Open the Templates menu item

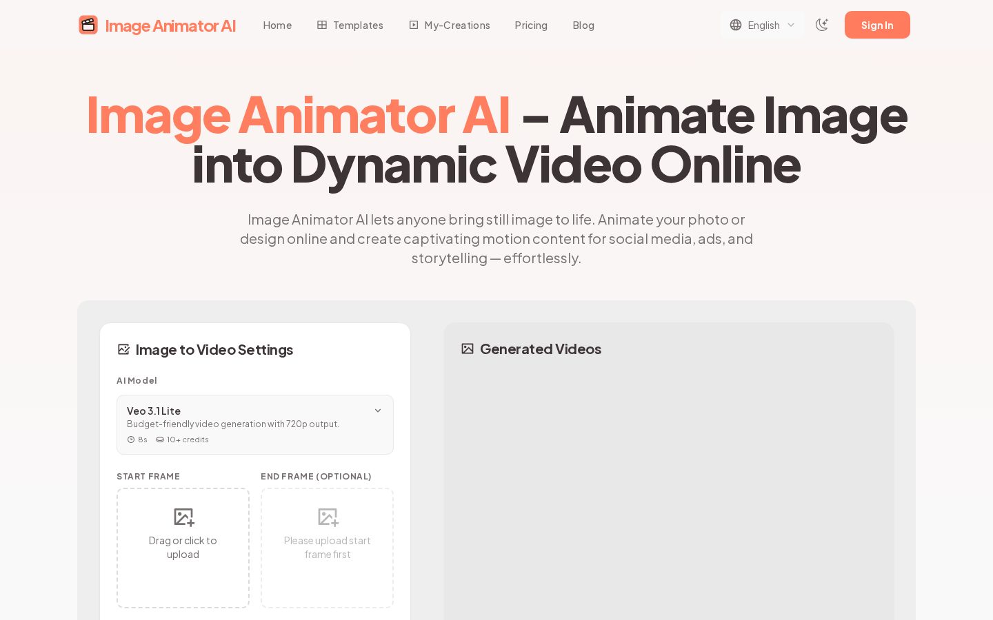[x=350, y=25]
